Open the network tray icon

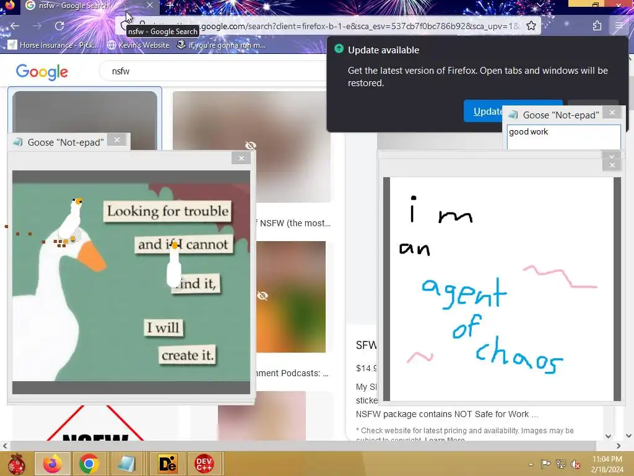click(x=561, y=464)
